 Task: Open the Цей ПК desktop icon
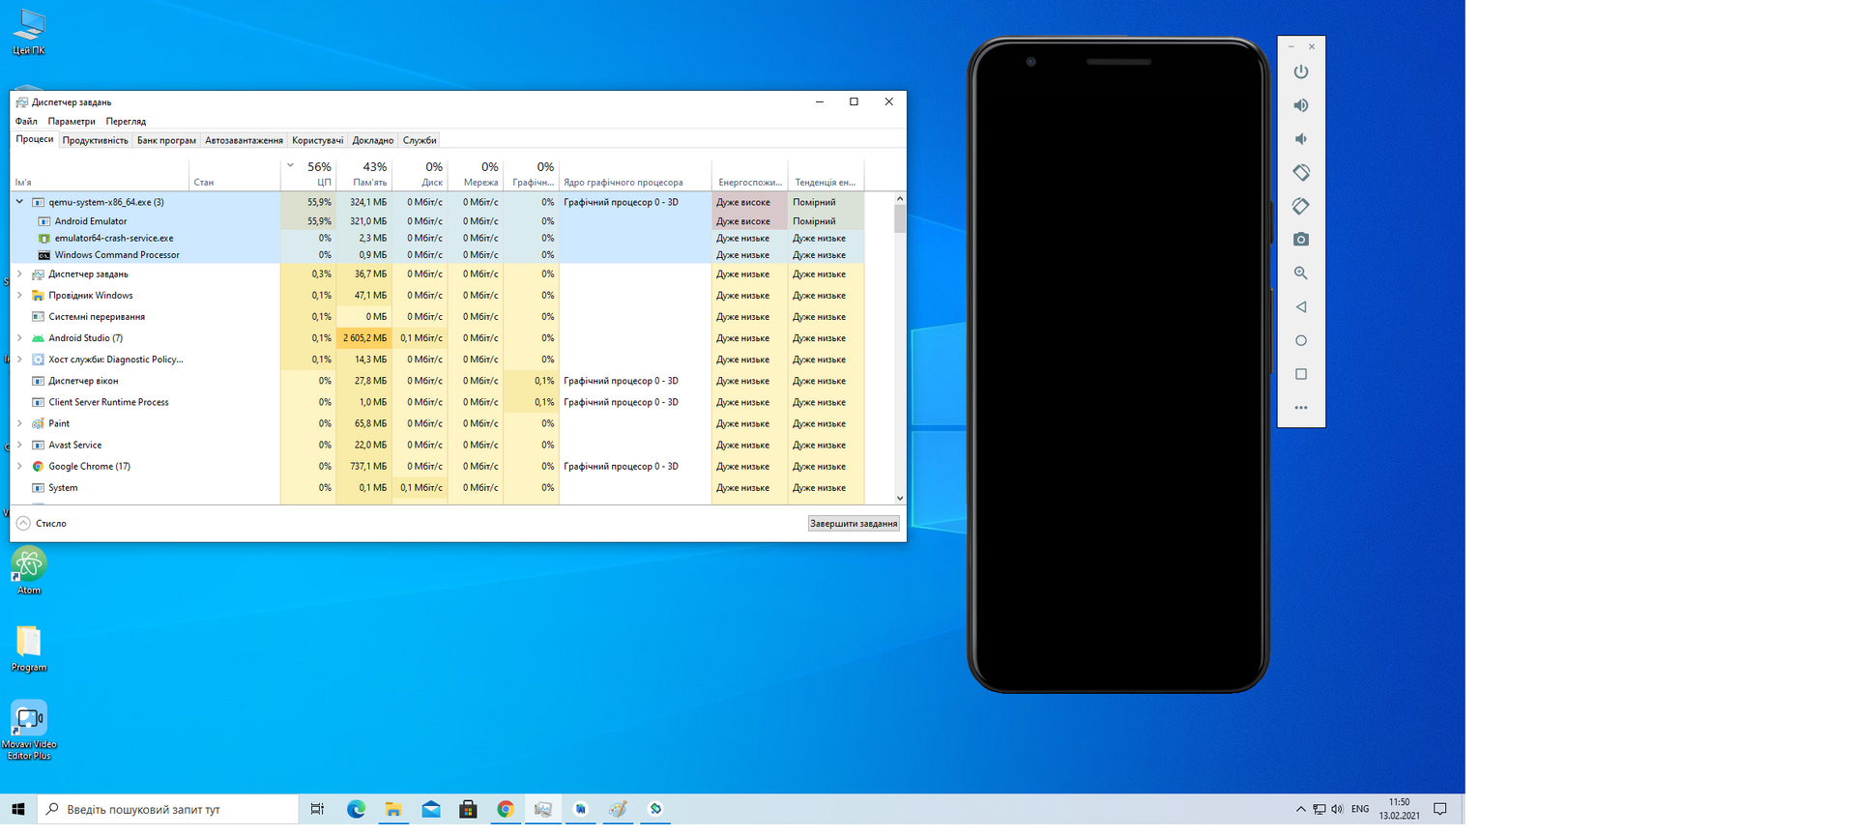[28, 32]
